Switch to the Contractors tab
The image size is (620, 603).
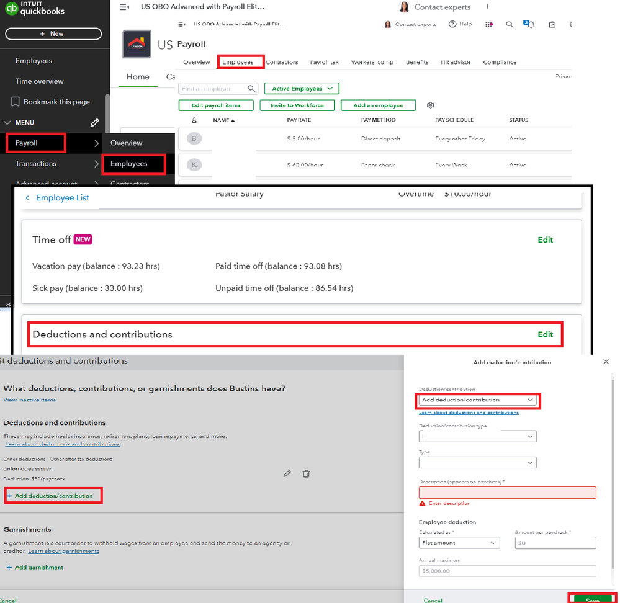coord(282,62)
